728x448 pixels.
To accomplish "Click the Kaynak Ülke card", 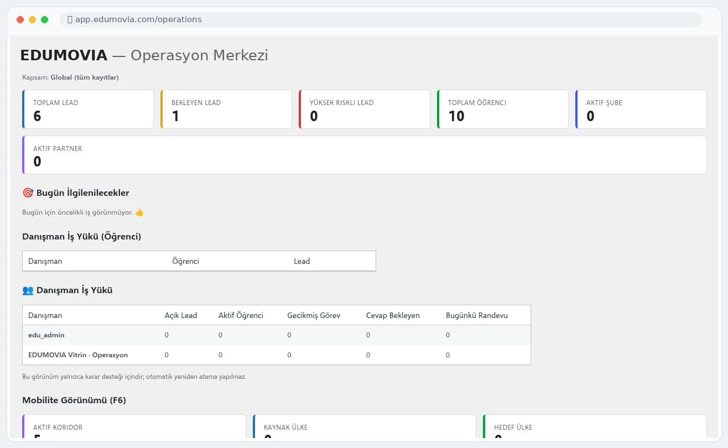I will [365, 427].
